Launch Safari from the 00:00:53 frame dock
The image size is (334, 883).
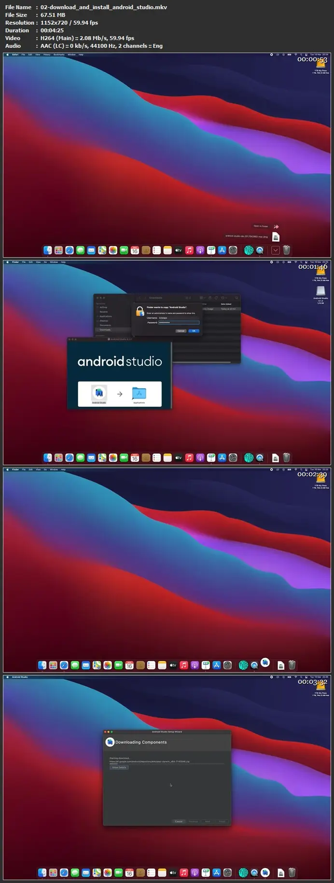70,250
